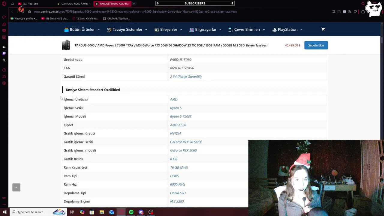Select the active PARDUS-5060 browser tab
Image resolution: width=384 pixels, height=216 pixels.
112,4
